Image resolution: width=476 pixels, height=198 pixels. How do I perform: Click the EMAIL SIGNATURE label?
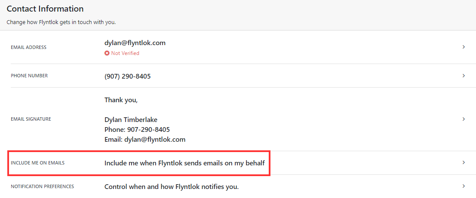[x=31, y=119]
